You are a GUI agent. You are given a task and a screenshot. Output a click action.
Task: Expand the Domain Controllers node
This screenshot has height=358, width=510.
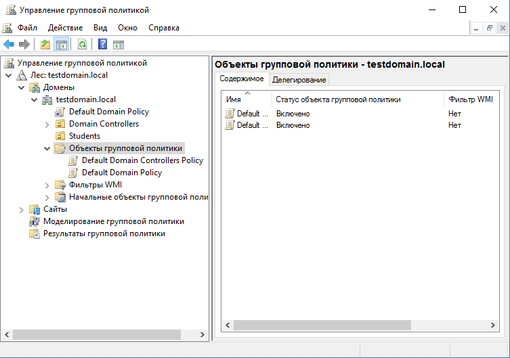[47, 124]
